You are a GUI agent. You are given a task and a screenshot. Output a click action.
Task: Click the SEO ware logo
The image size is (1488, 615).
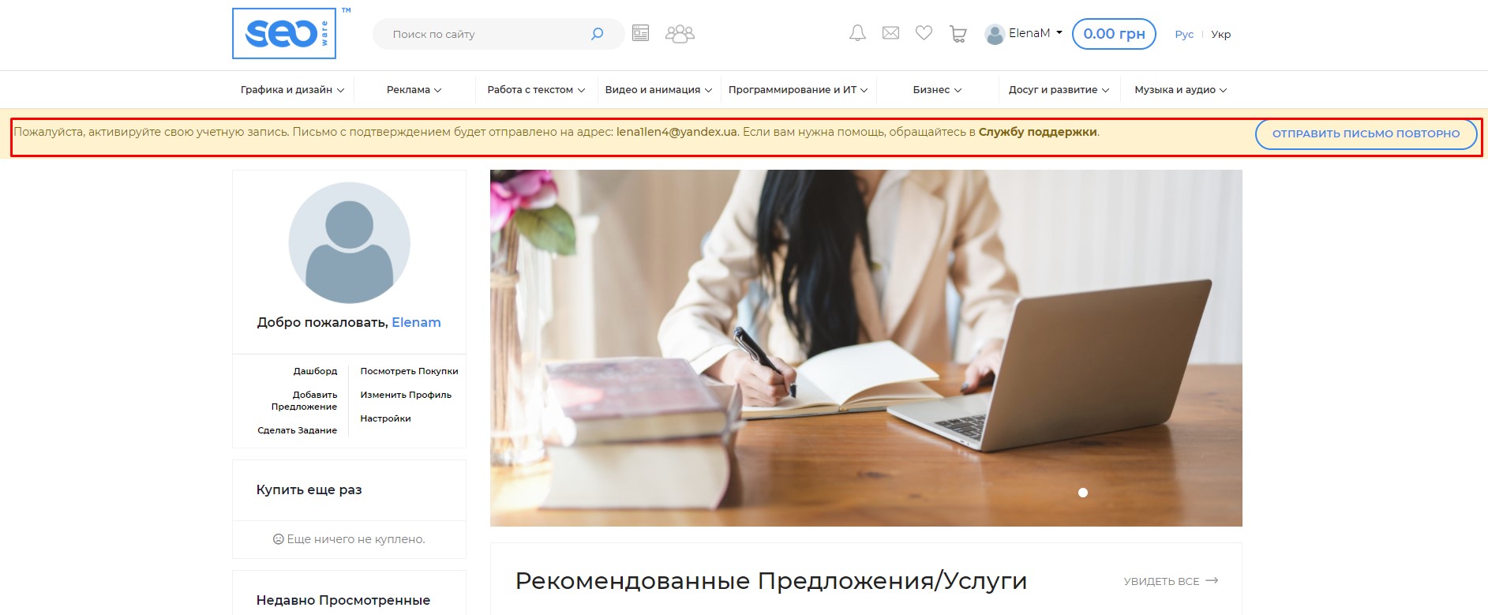point(284,34)
